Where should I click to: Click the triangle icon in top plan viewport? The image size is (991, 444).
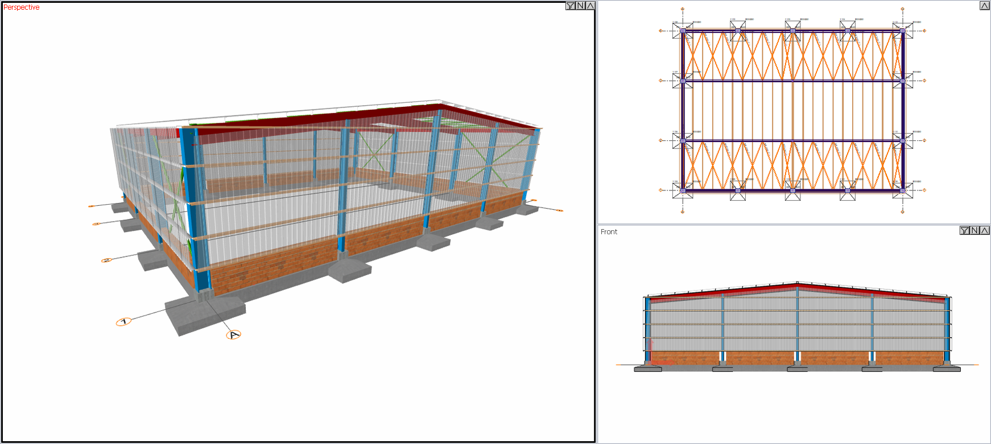pyautogui.click(x=984, y=6)
